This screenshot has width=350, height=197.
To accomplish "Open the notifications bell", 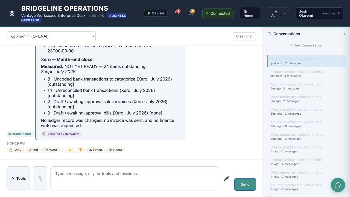I will pos(177,13).
